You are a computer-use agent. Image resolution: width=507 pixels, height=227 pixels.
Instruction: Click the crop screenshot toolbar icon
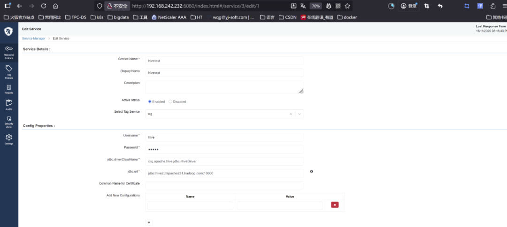pos(427,6)
